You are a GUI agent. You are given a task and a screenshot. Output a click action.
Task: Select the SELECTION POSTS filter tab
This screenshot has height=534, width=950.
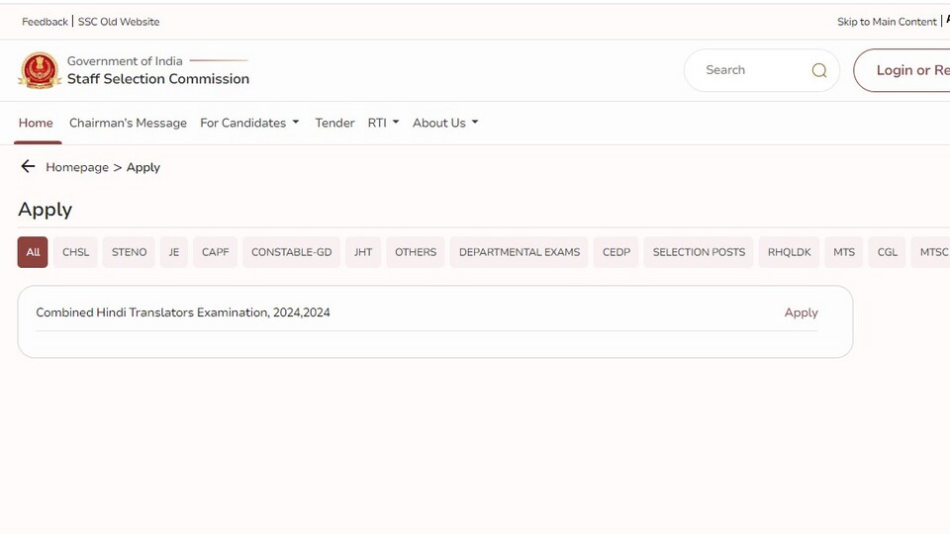pyautogui.click(x=699, y=252)
